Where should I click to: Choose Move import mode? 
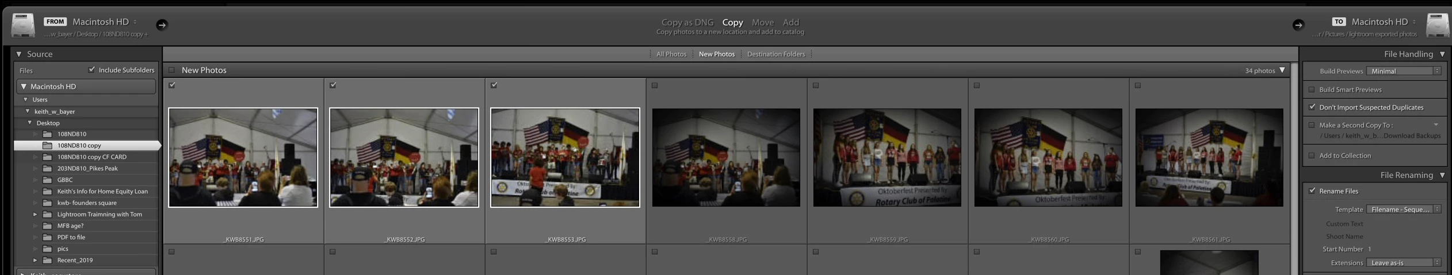pyautogui.click(x=763, y=22)
